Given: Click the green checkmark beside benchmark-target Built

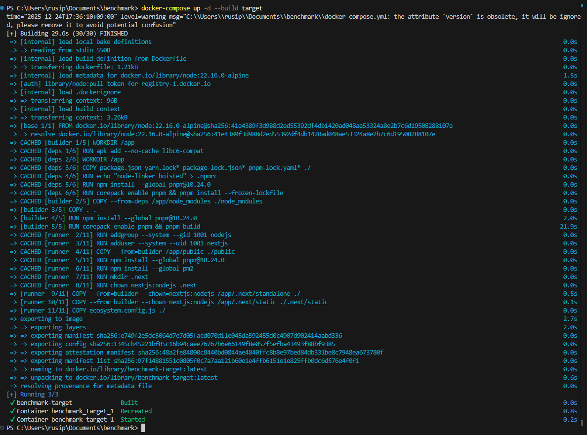Looking at the screenshot, I should click(x=12, y=403).
